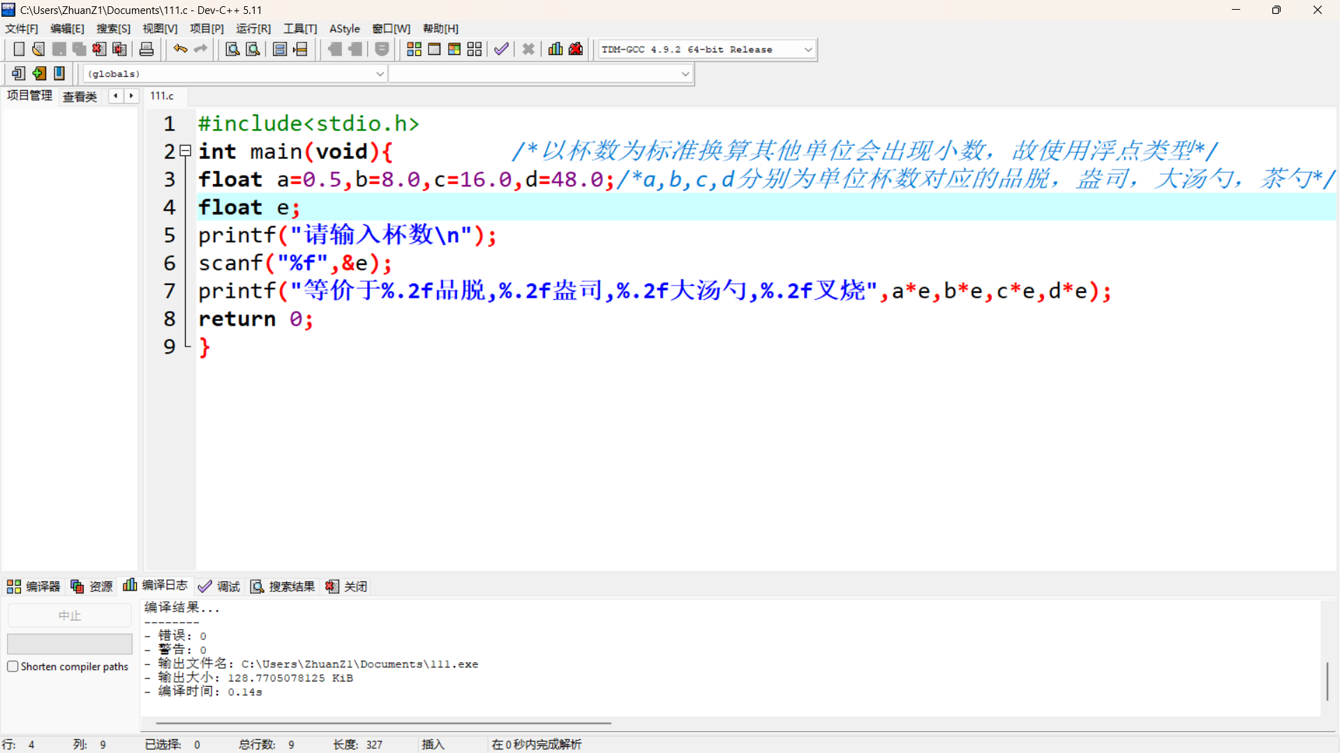Click the Open file icon

coord(38,49)
